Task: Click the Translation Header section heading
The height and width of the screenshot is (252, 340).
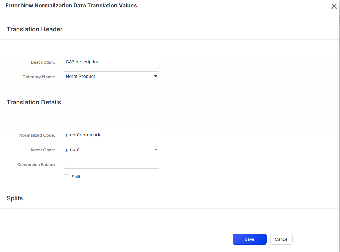Action: pyautogui.click(x=35, y=29)
